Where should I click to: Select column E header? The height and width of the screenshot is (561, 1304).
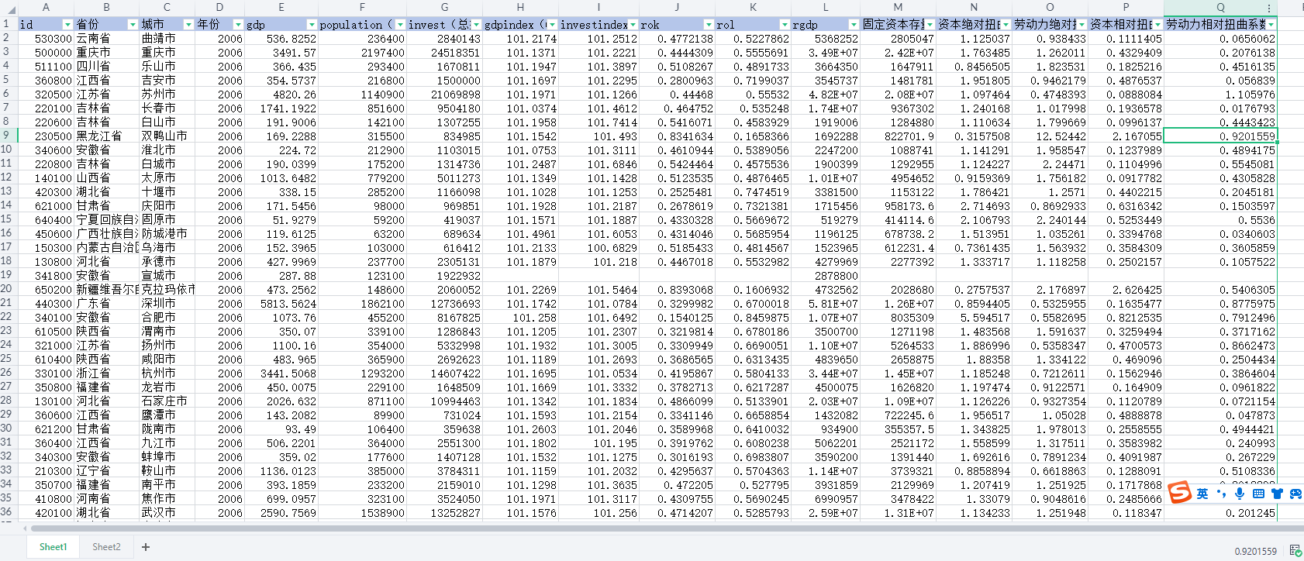pyautogui.click(x=281, y=8)
